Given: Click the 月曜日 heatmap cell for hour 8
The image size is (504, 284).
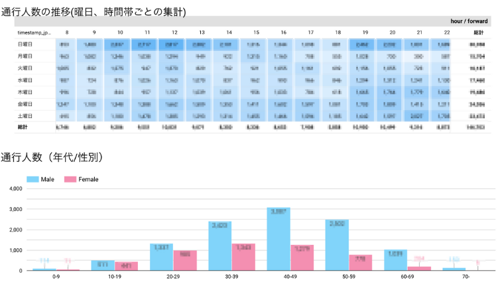Looking at the screenshot, I should pos(66,56).
